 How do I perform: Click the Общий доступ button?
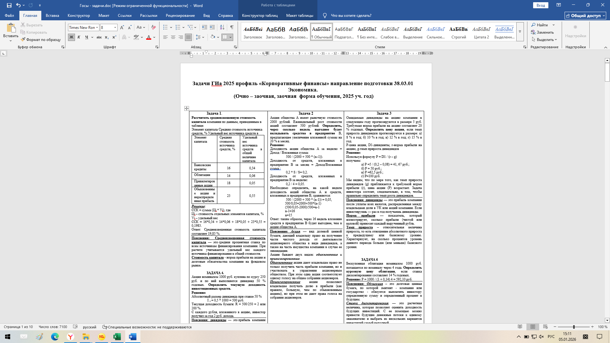(x=585, y=15)
